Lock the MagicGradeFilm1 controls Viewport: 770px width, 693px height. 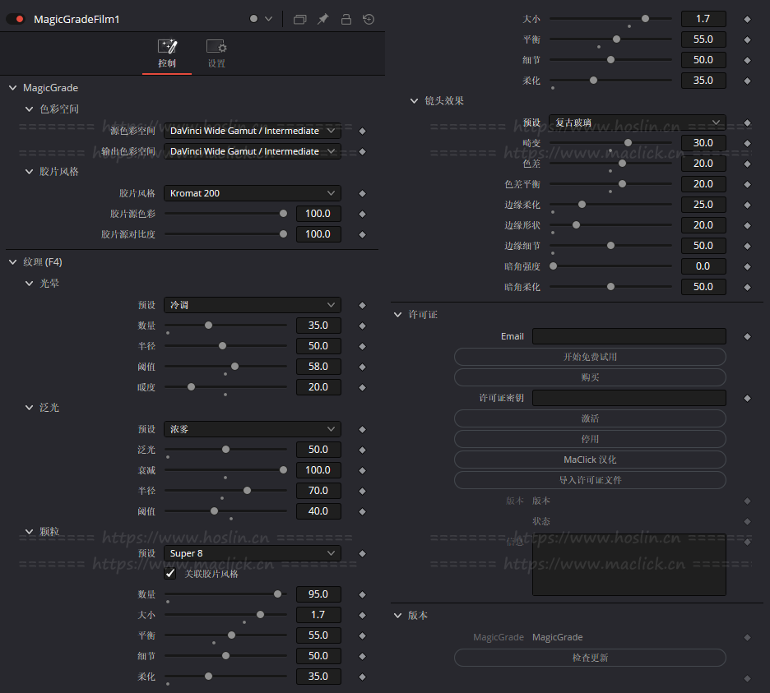[x=346, y=19]
